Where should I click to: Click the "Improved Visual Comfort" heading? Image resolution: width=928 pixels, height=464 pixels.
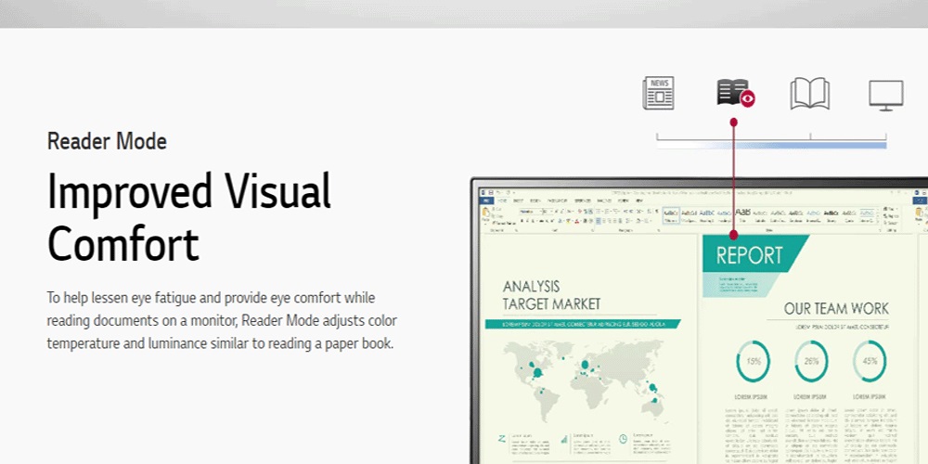coord(189,218)
